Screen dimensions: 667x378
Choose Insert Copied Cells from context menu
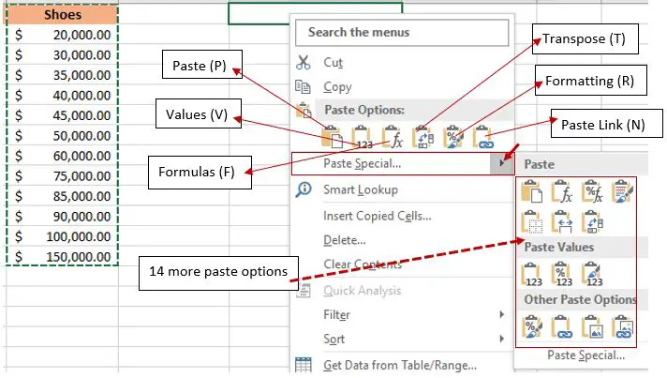tap(377, 215)
